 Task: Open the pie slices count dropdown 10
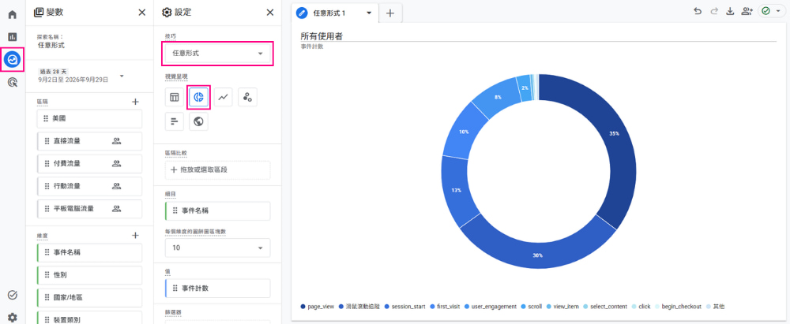218,248
